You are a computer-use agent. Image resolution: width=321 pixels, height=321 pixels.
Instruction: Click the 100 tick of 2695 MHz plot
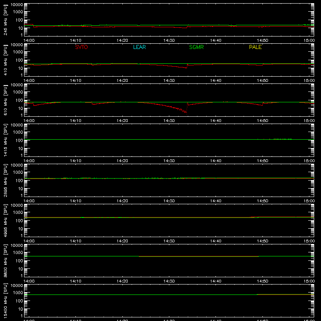(x=20, y=181)
